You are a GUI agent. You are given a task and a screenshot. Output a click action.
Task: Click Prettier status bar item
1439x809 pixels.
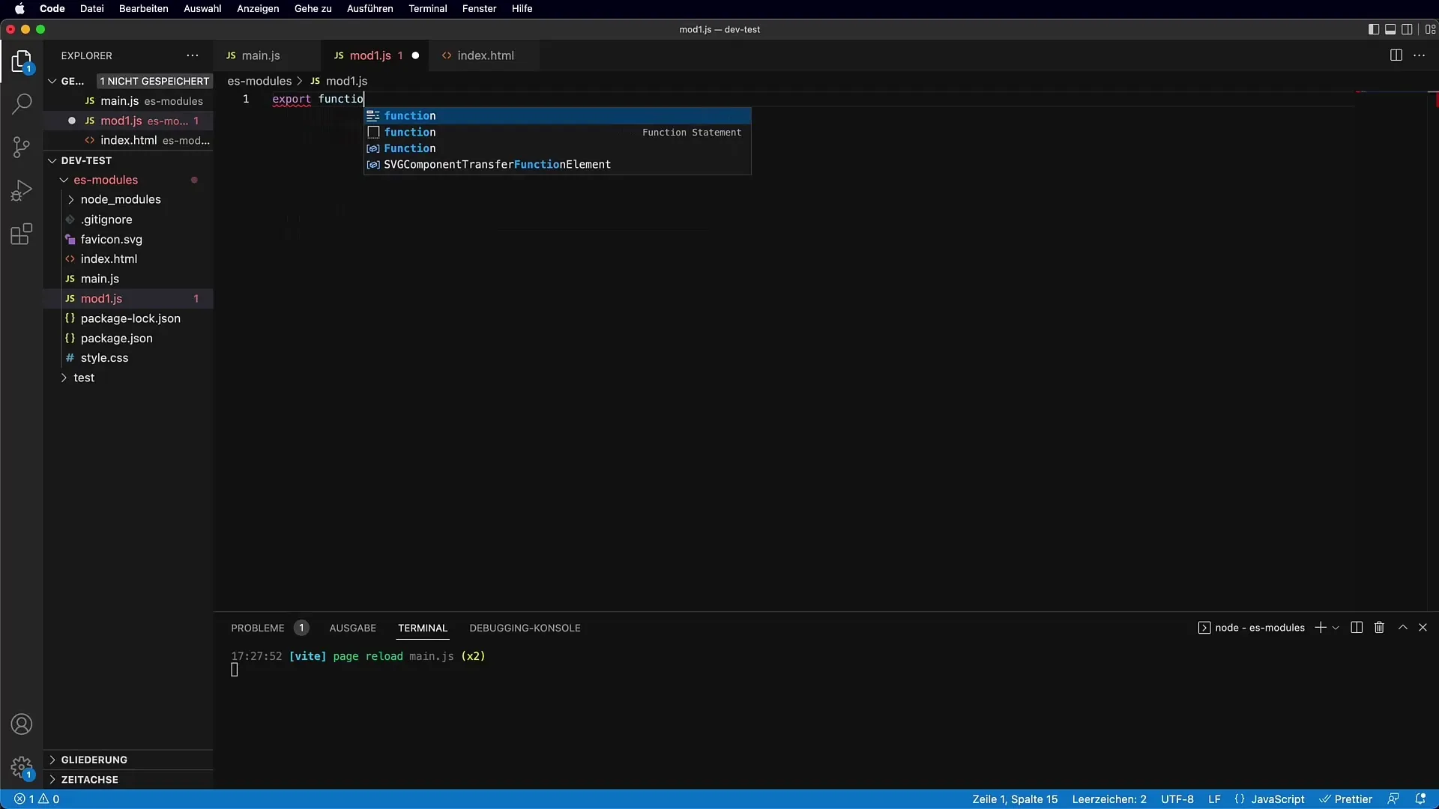[1346, 799]
